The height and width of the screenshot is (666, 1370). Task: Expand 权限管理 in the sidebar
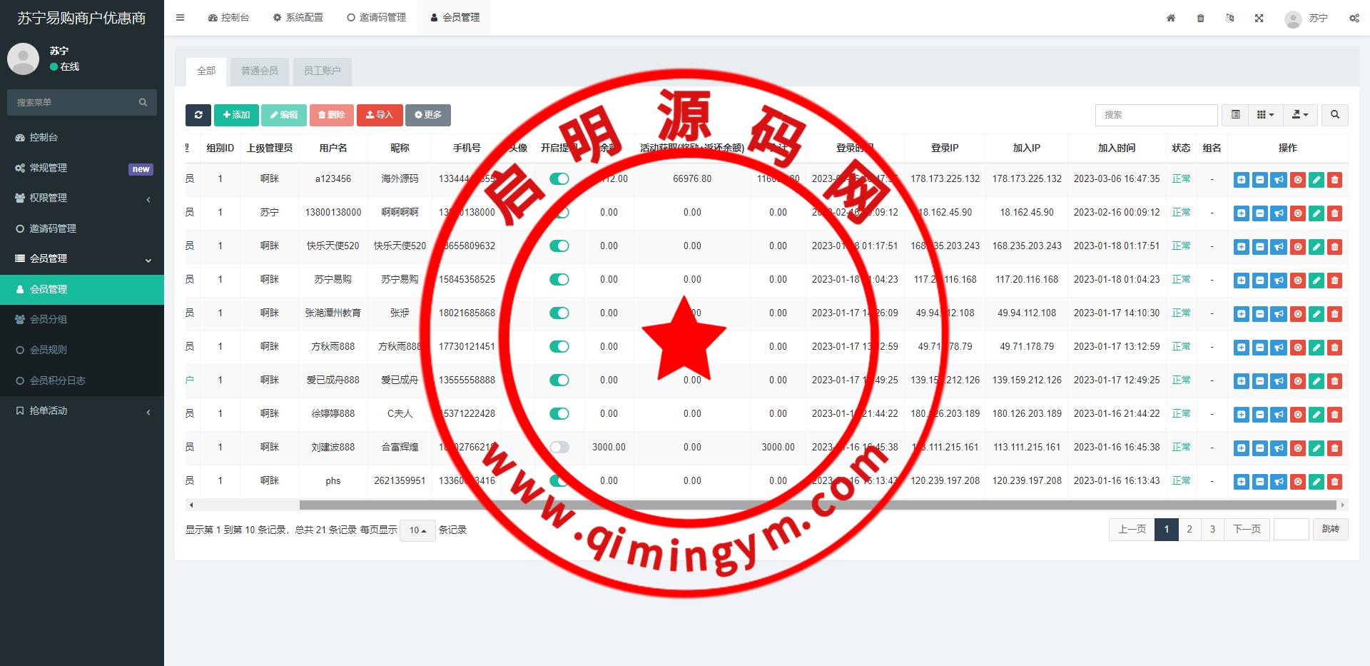click(82, 198)
